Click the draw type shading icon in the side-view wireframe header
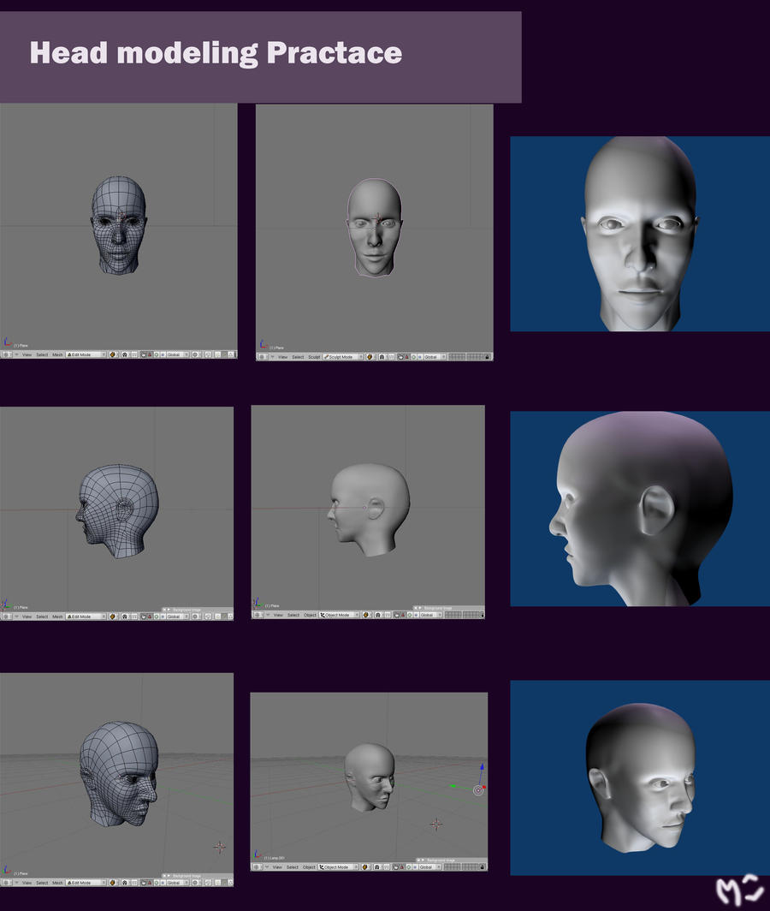Screen dimensions: 770x911 112,616
